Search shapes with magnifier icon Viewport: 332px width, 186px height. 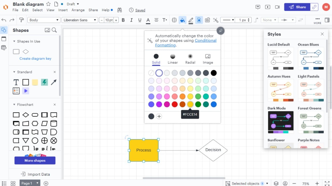(54, 30)
